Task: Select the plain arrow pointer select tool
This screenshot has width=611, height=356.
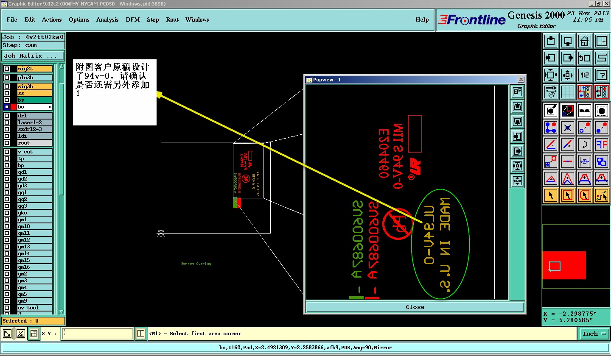Action: [551, 195]
